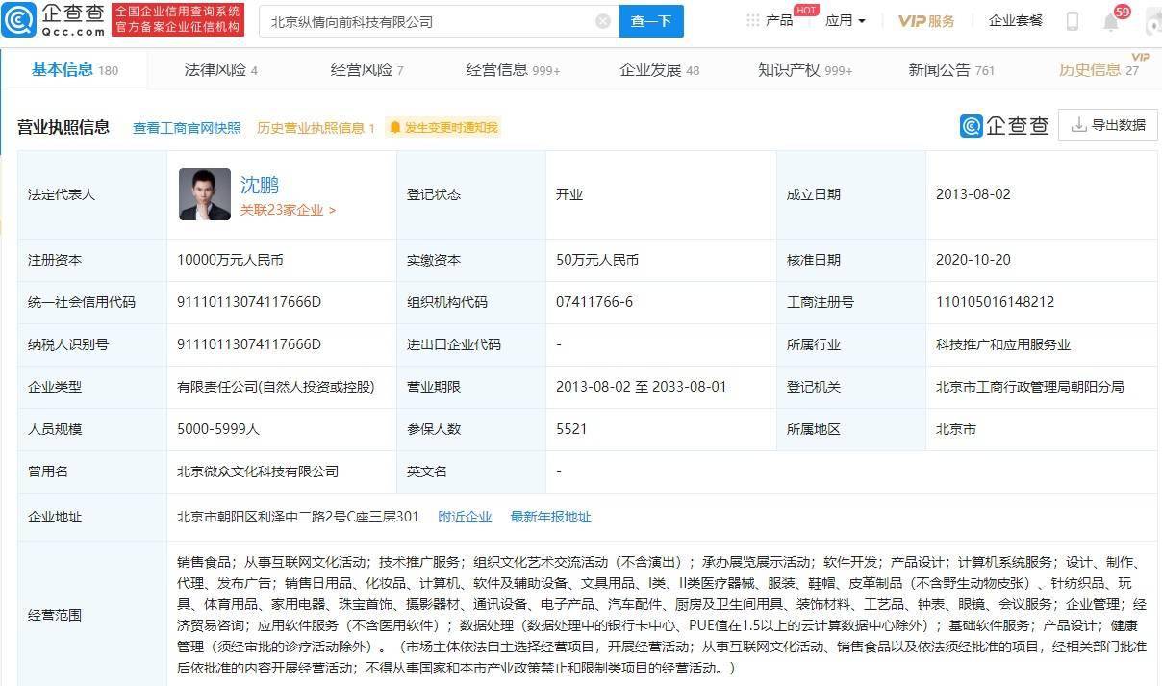Select company type 有限责任公司(自然人投资或控股)
Screen dimensions: 1162x686
pos(276,387)
